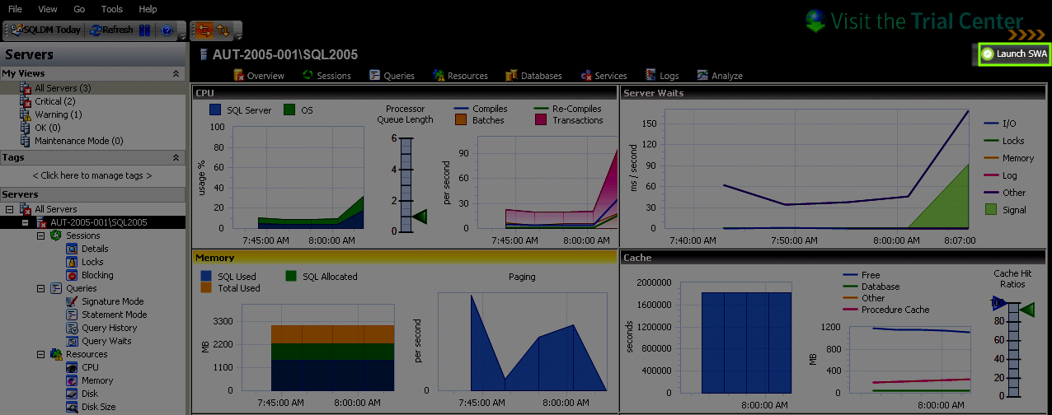Select AUT-2005-001\SQL2005 in server tree
The height and width of the screenshot is (415, 1052).
coord(98,222)
